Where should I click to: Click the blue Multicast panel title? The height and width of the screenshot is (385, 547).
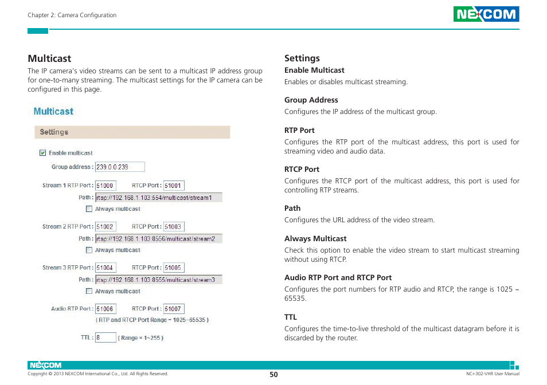coord(53,112)
